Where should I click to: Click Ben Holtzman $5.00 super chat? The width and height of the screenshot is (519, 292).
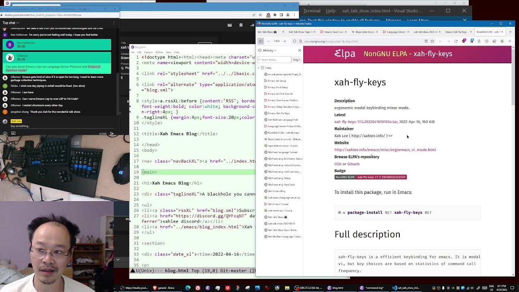[57, 45]
